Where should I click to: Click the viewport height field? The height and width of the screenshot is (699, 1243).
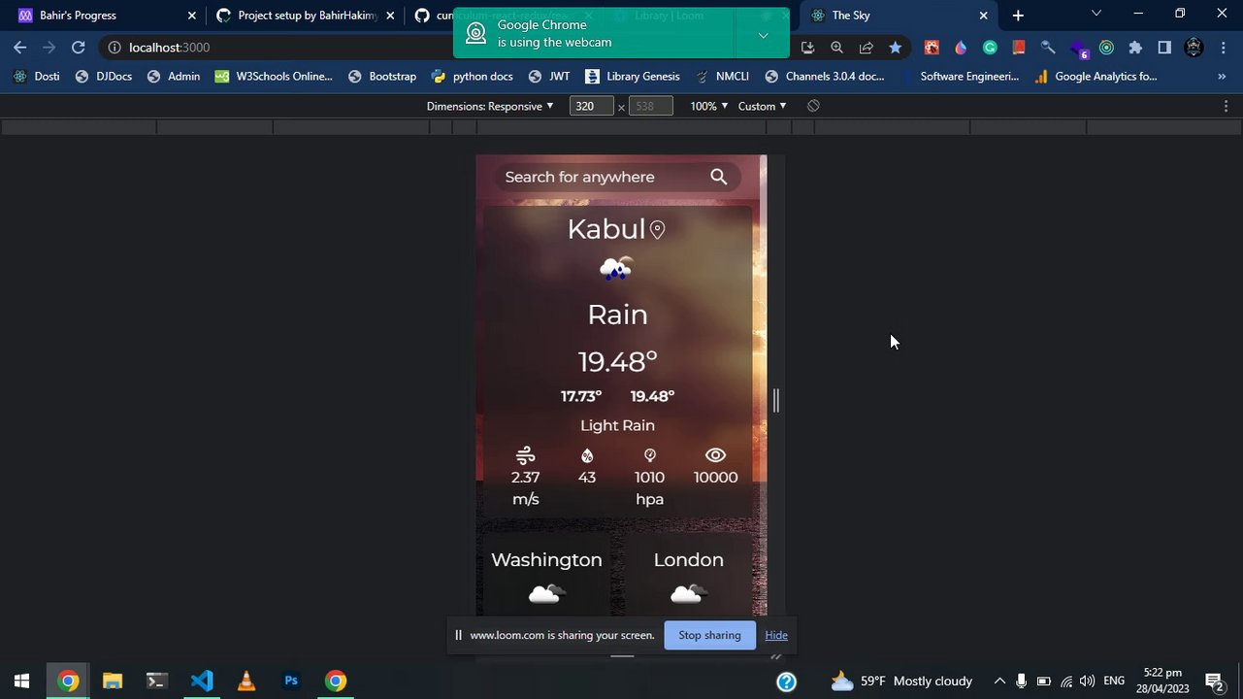(x=650, y=106)
